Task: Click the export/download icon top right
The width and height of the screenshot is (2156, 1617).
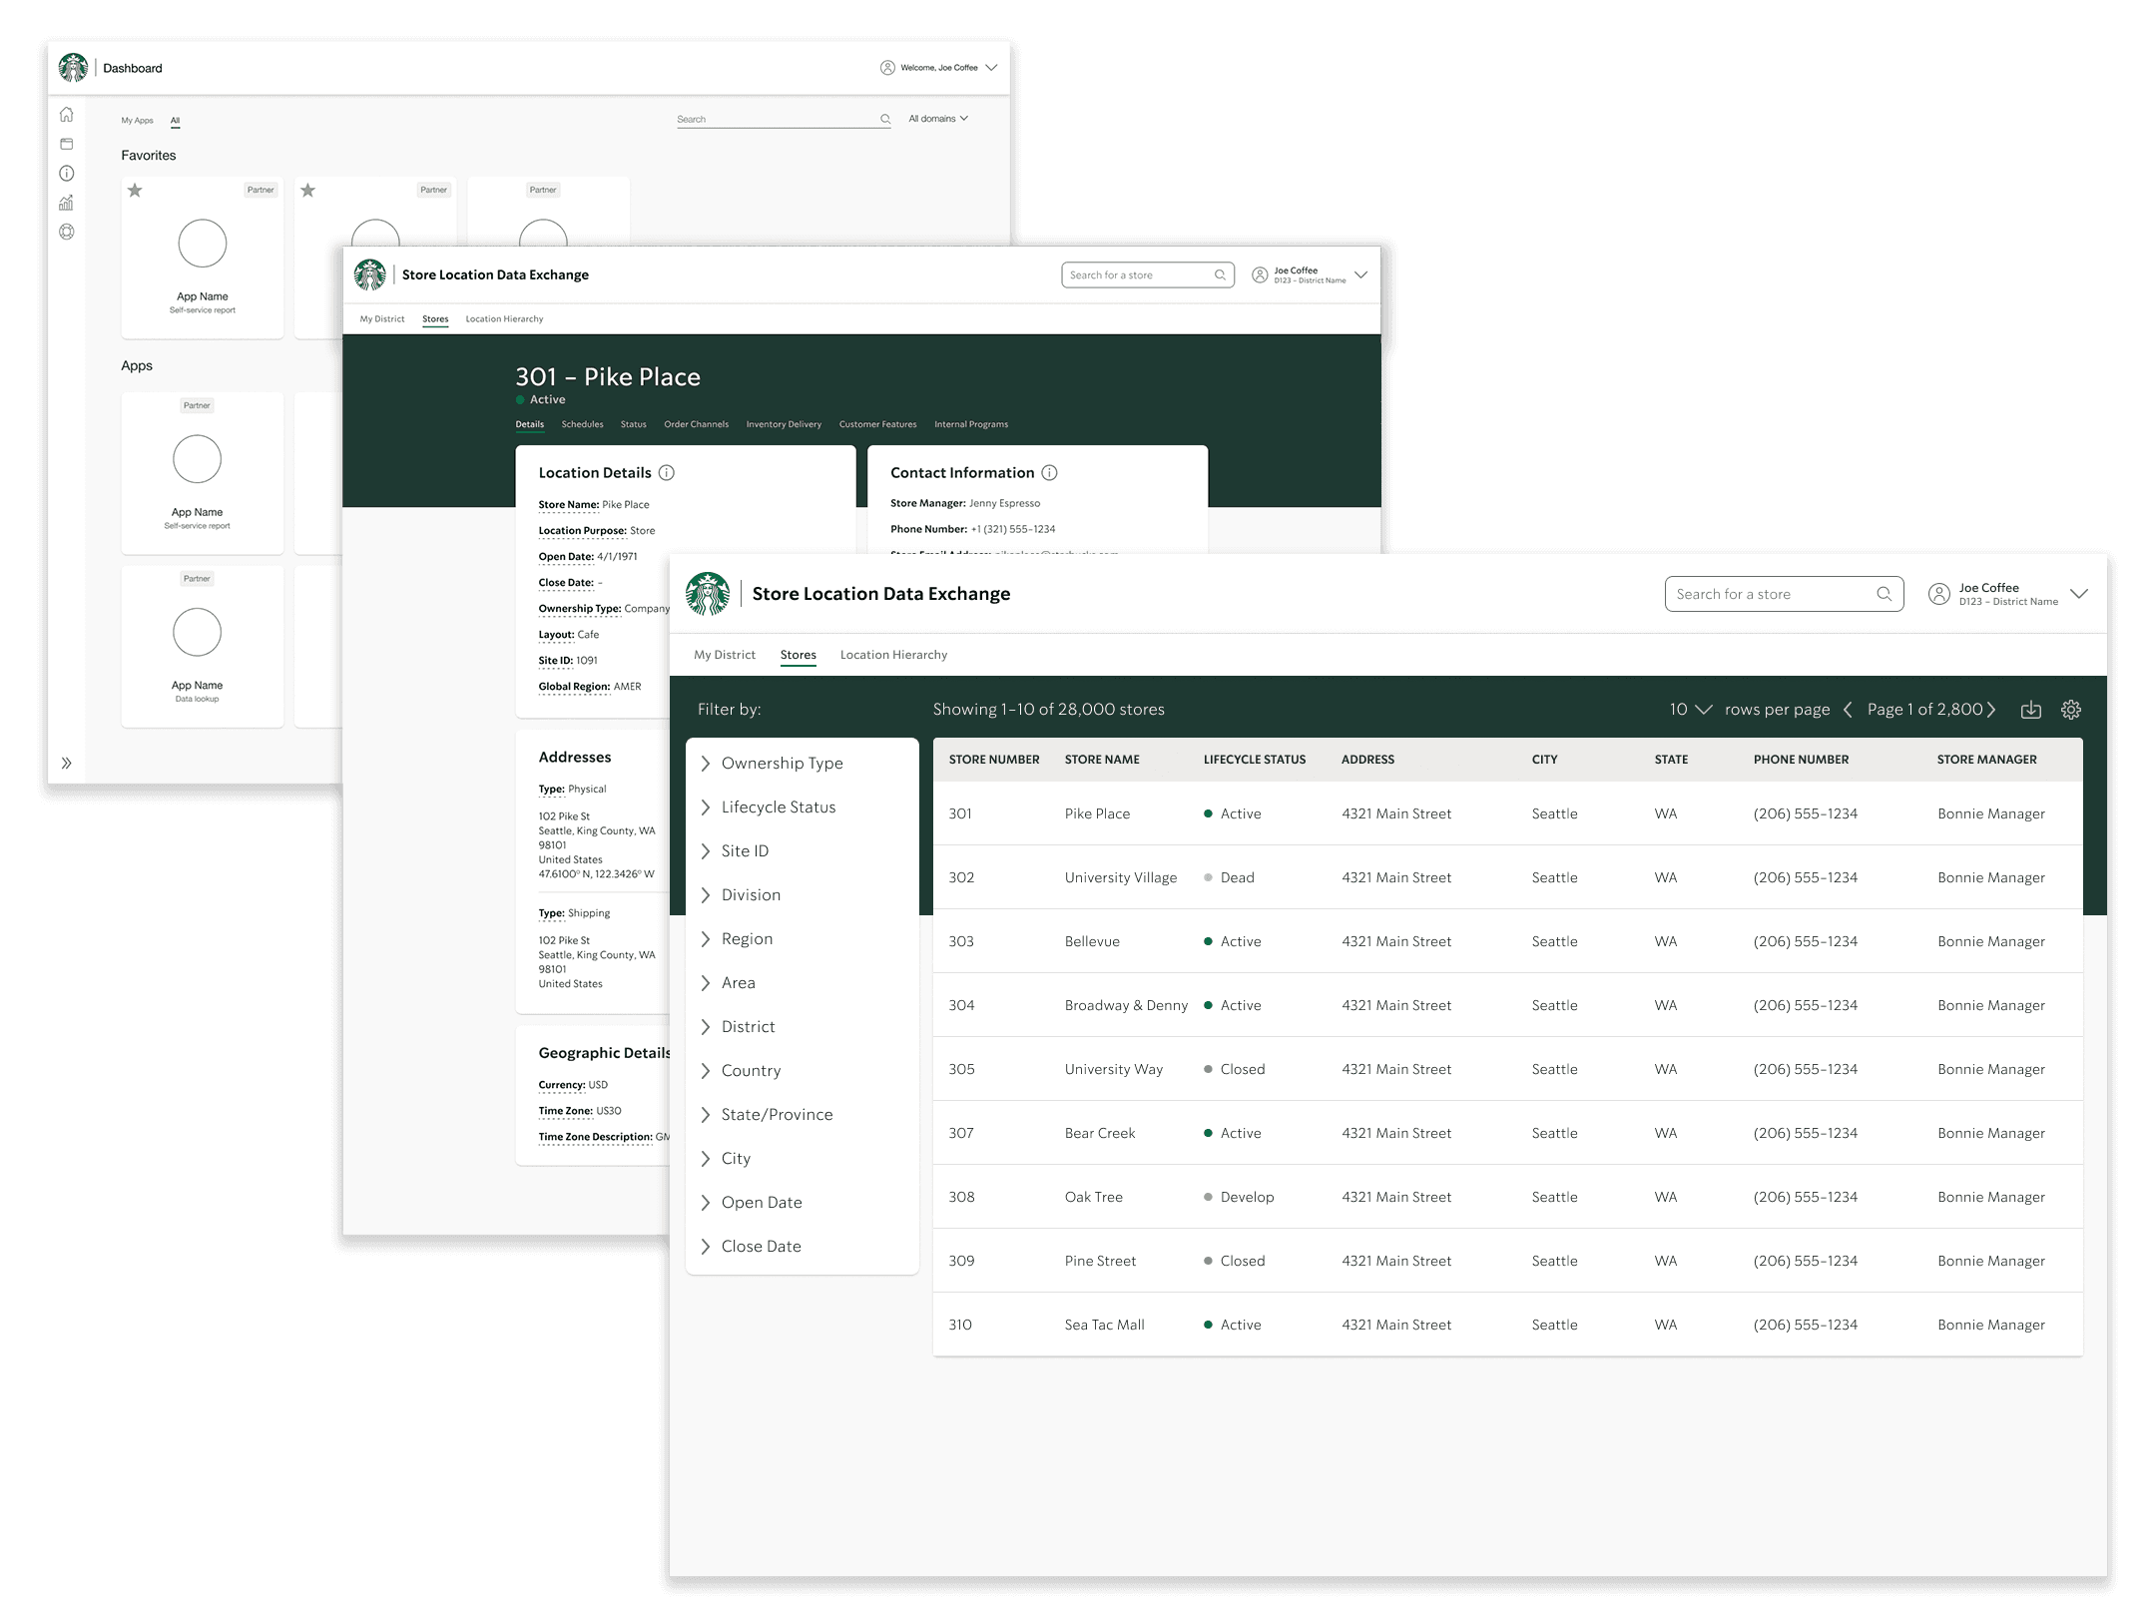Action: point(2030,707)
